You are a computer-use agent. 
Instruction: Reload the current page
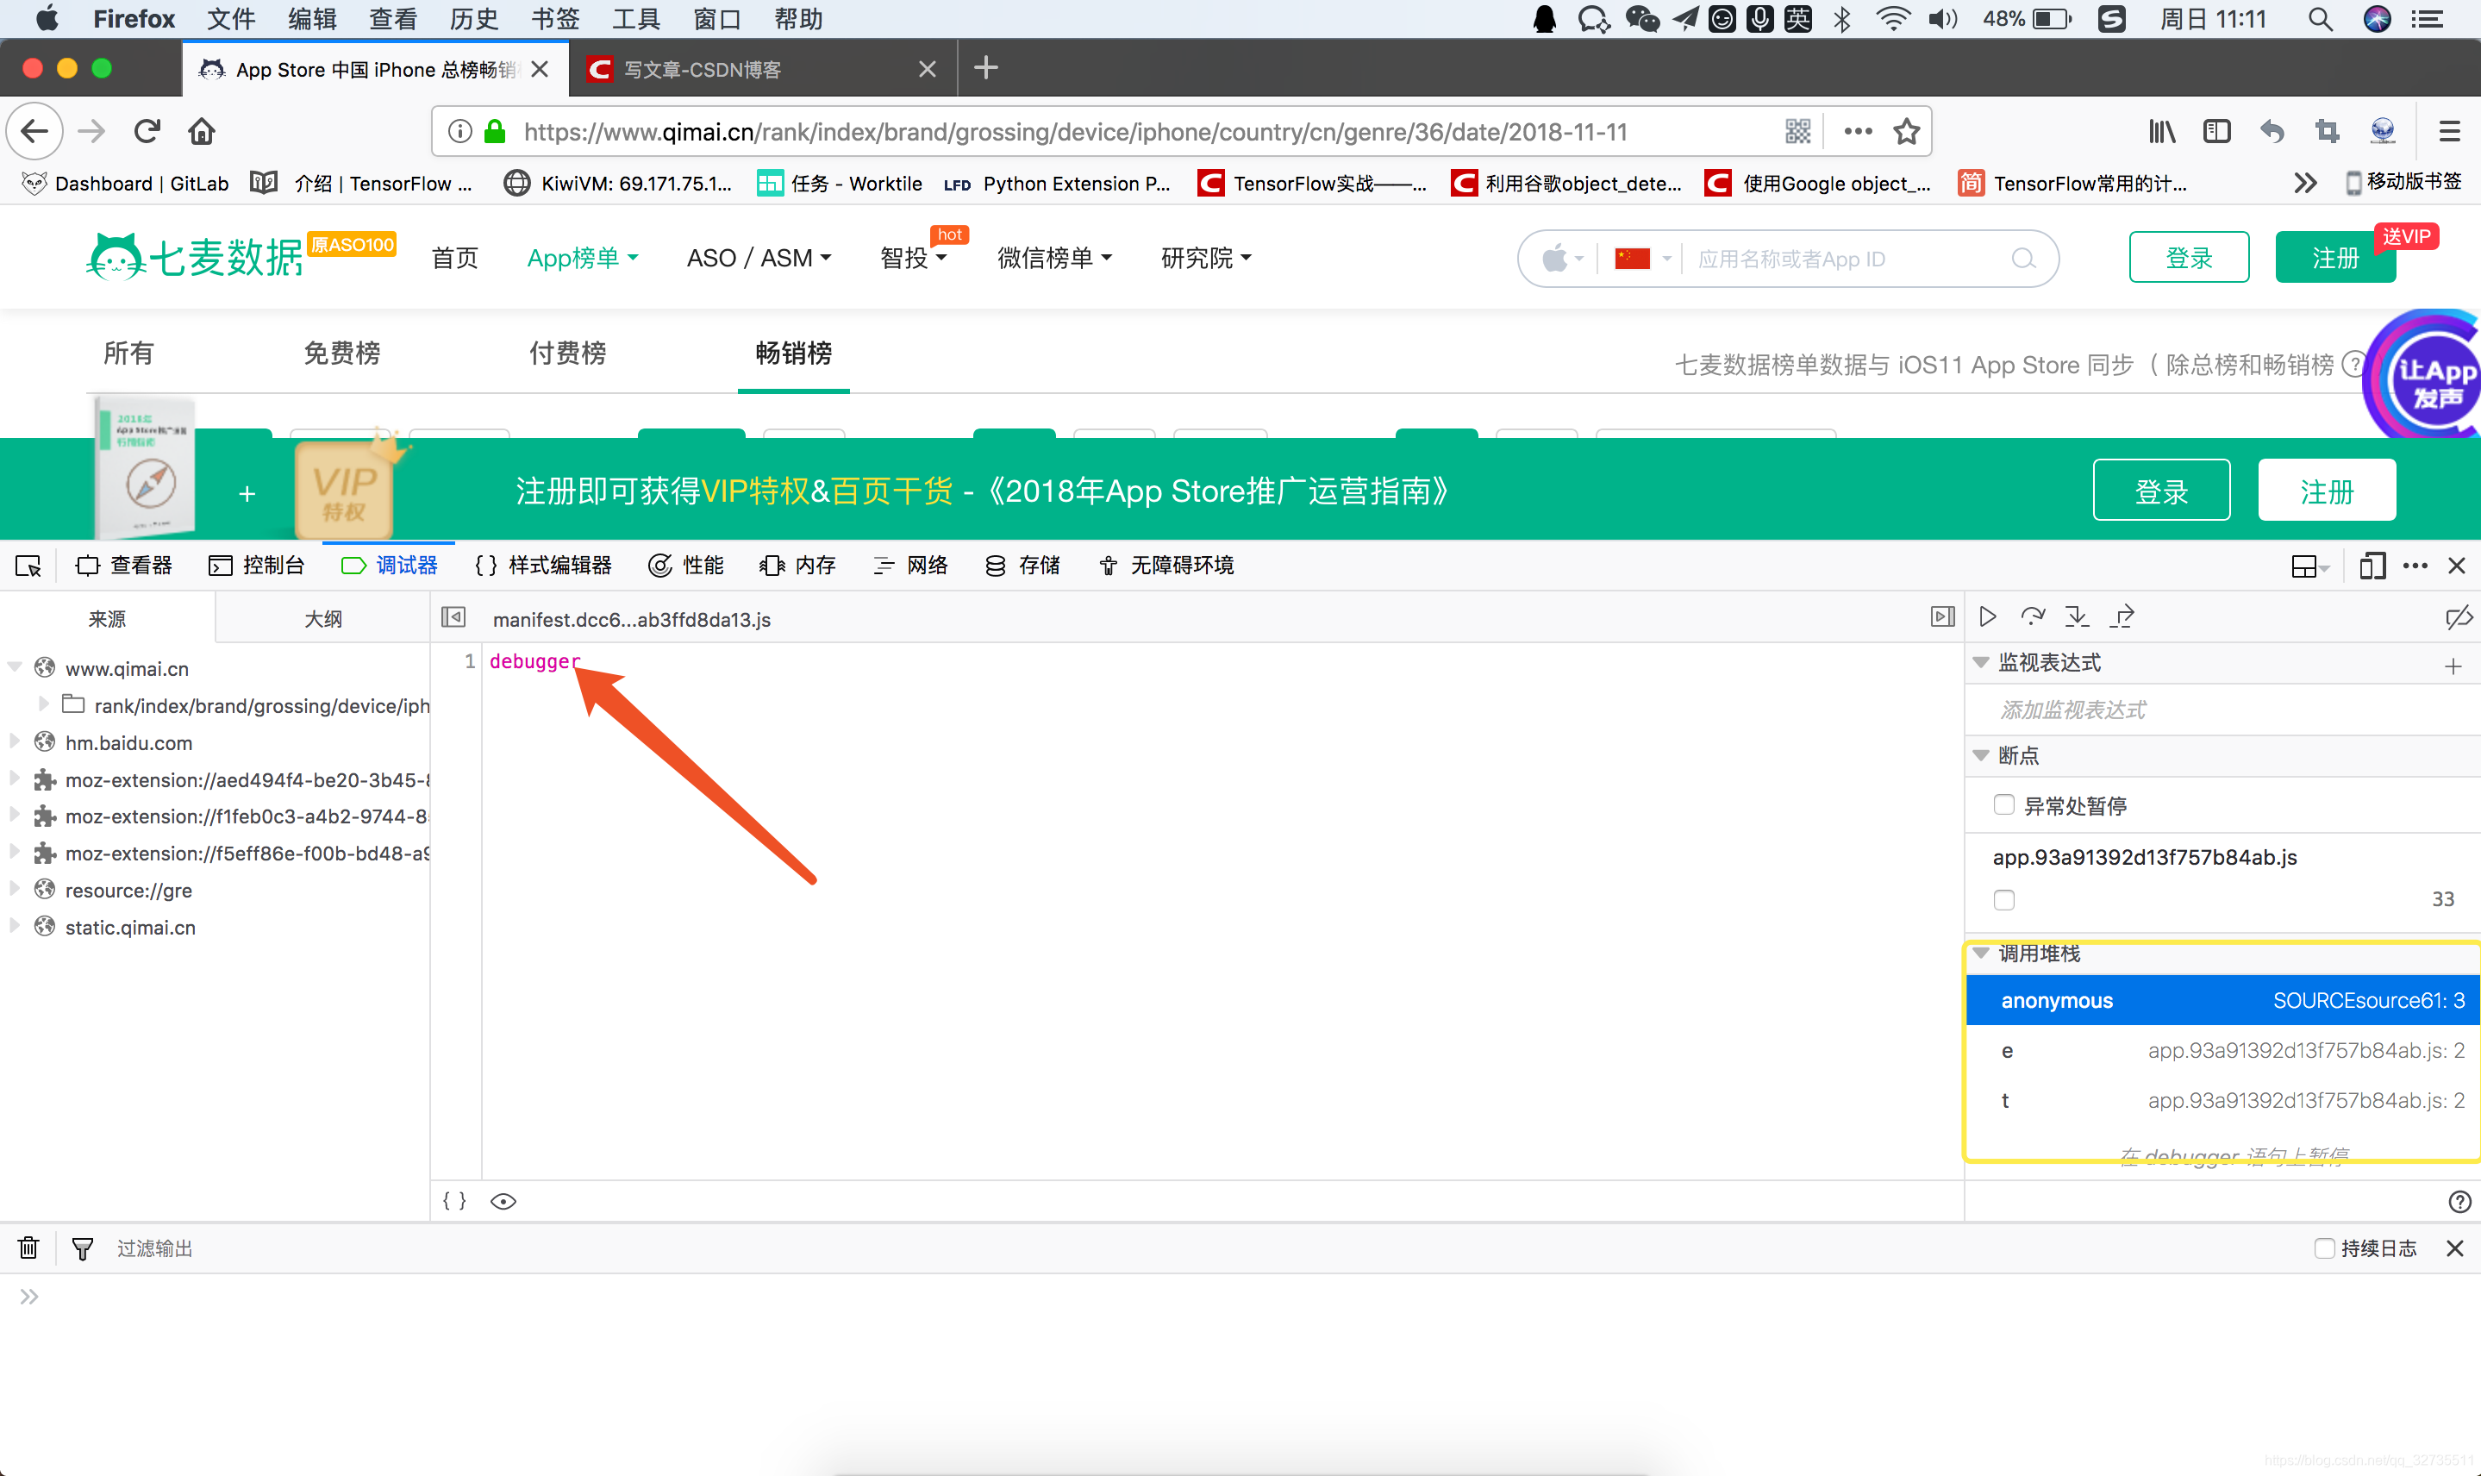click(x=147, y=131)
